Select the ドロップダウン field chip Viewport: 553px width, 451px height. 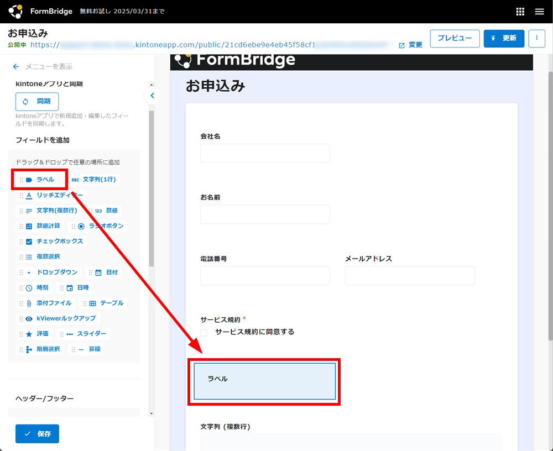pyautogui.click(x=48, y=272)
